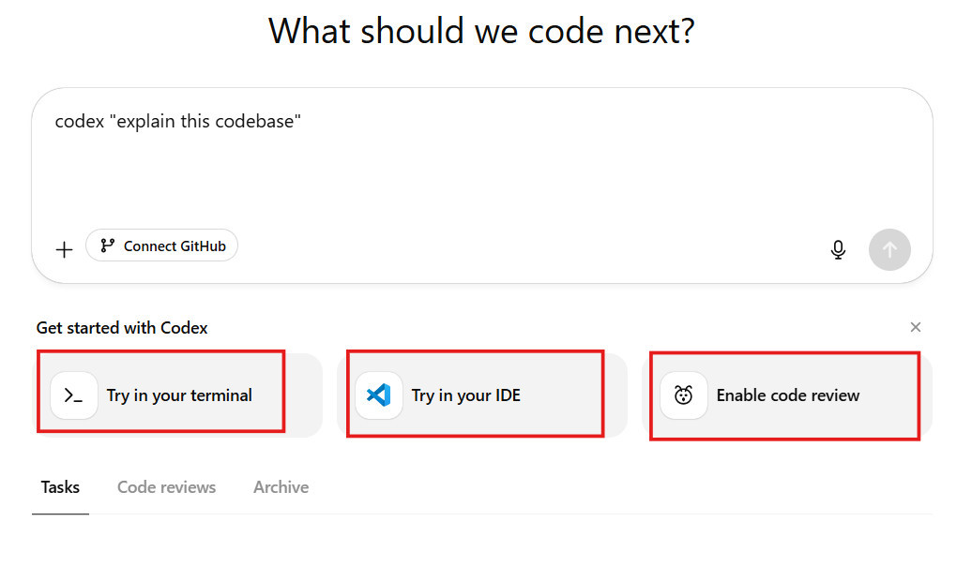Image resolution: width=957 pixels, height=566 pixels.
Task: Click the plus icon to add attachment
Action: coord(64,249)
